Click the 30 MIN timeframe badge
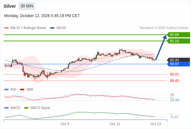191x129 pixels. pos(27,6)
